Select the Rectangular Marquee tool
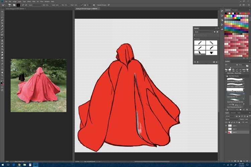This screenshot has width=251, height=167. (x=2, y=15)
